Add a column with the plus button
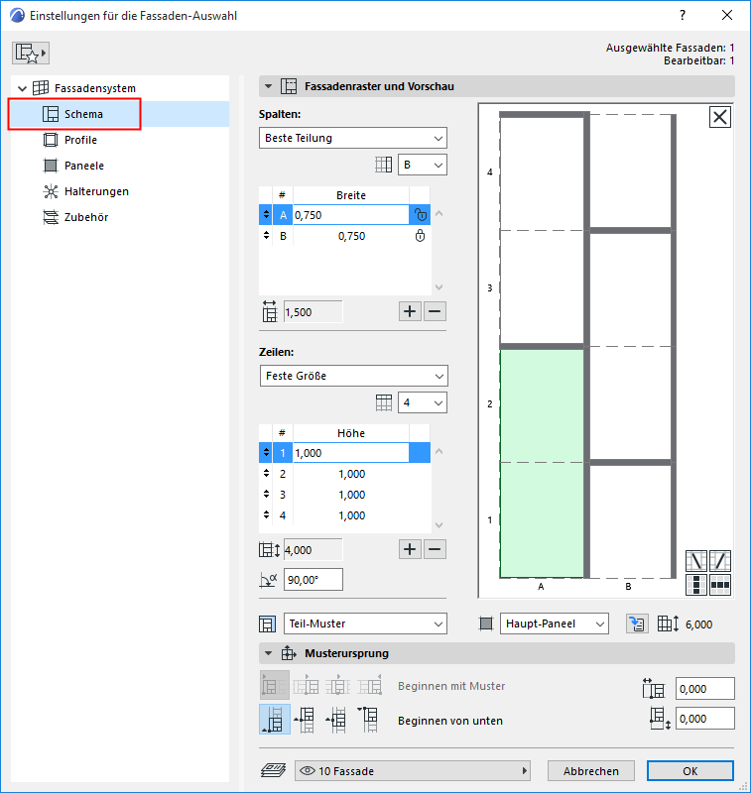Viewport: 751px width, 793px height. [x=410, y=311]
